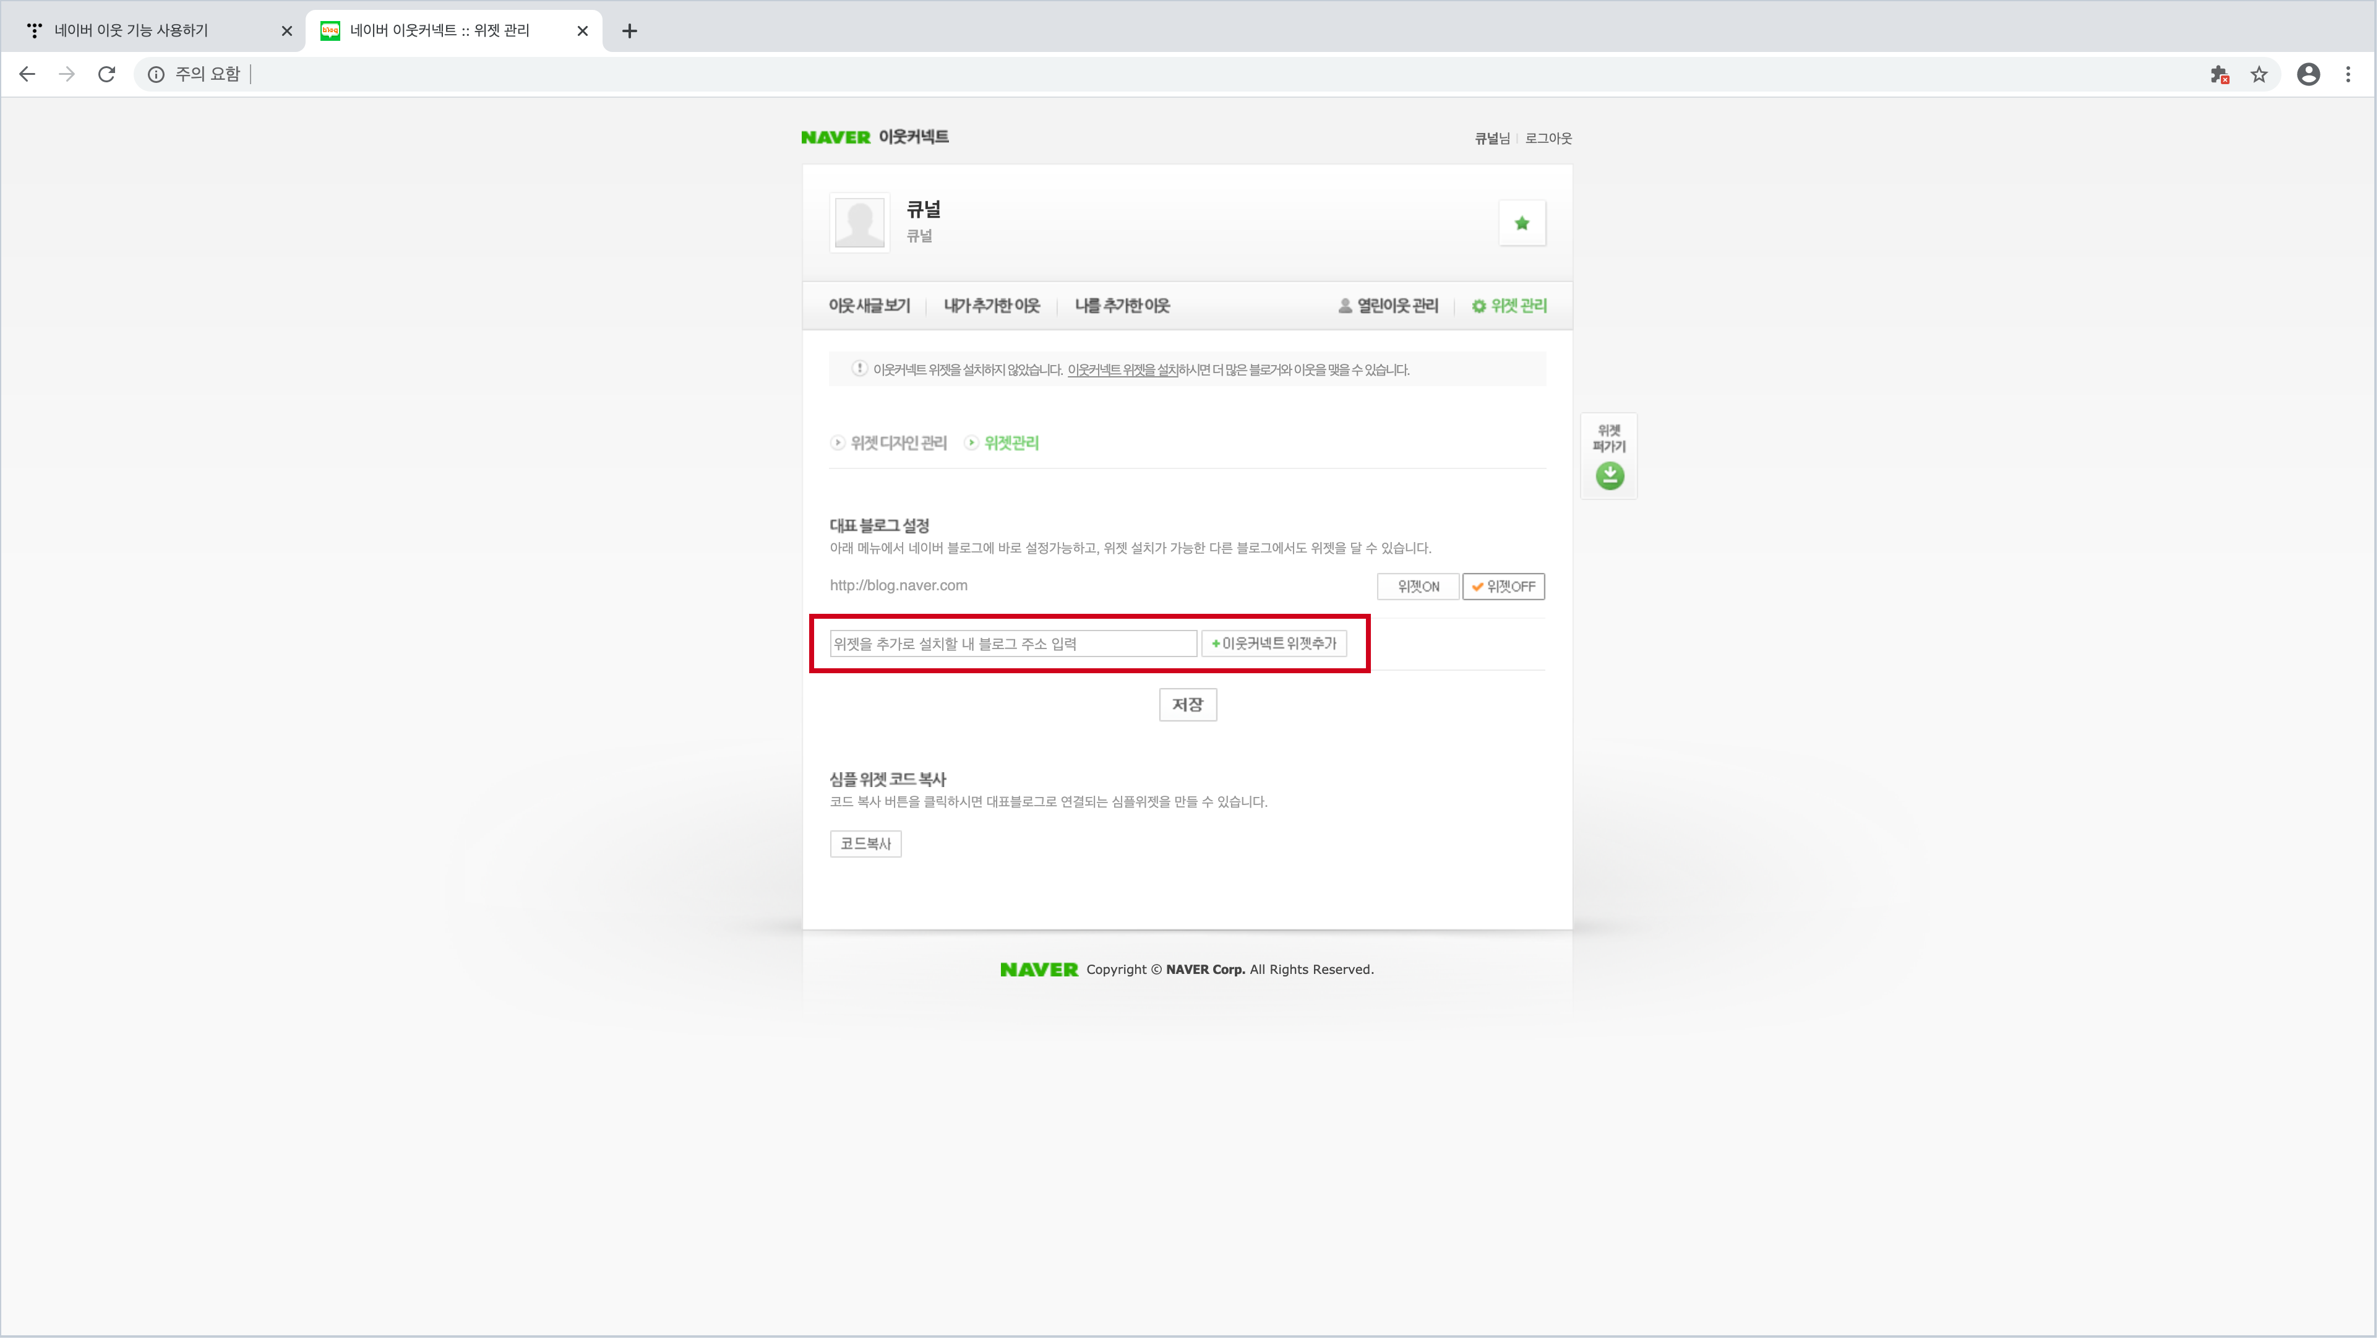This screenshot has height=1339, width=2378.
Task: Click the blog address input field
Action: [x=1013, y=644]
